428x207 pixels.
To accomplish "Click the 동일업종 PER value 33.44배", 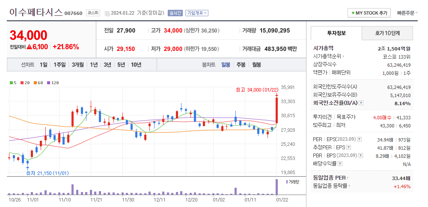I will coord(401,178).
